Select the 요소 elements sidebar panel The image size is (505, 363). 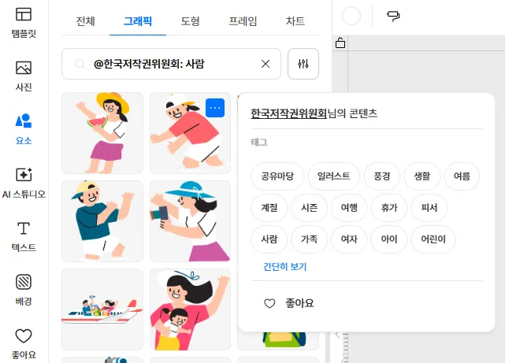tap(24, 129)
